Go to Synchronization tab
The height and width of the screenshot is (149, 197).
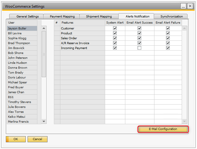(171, 17)
